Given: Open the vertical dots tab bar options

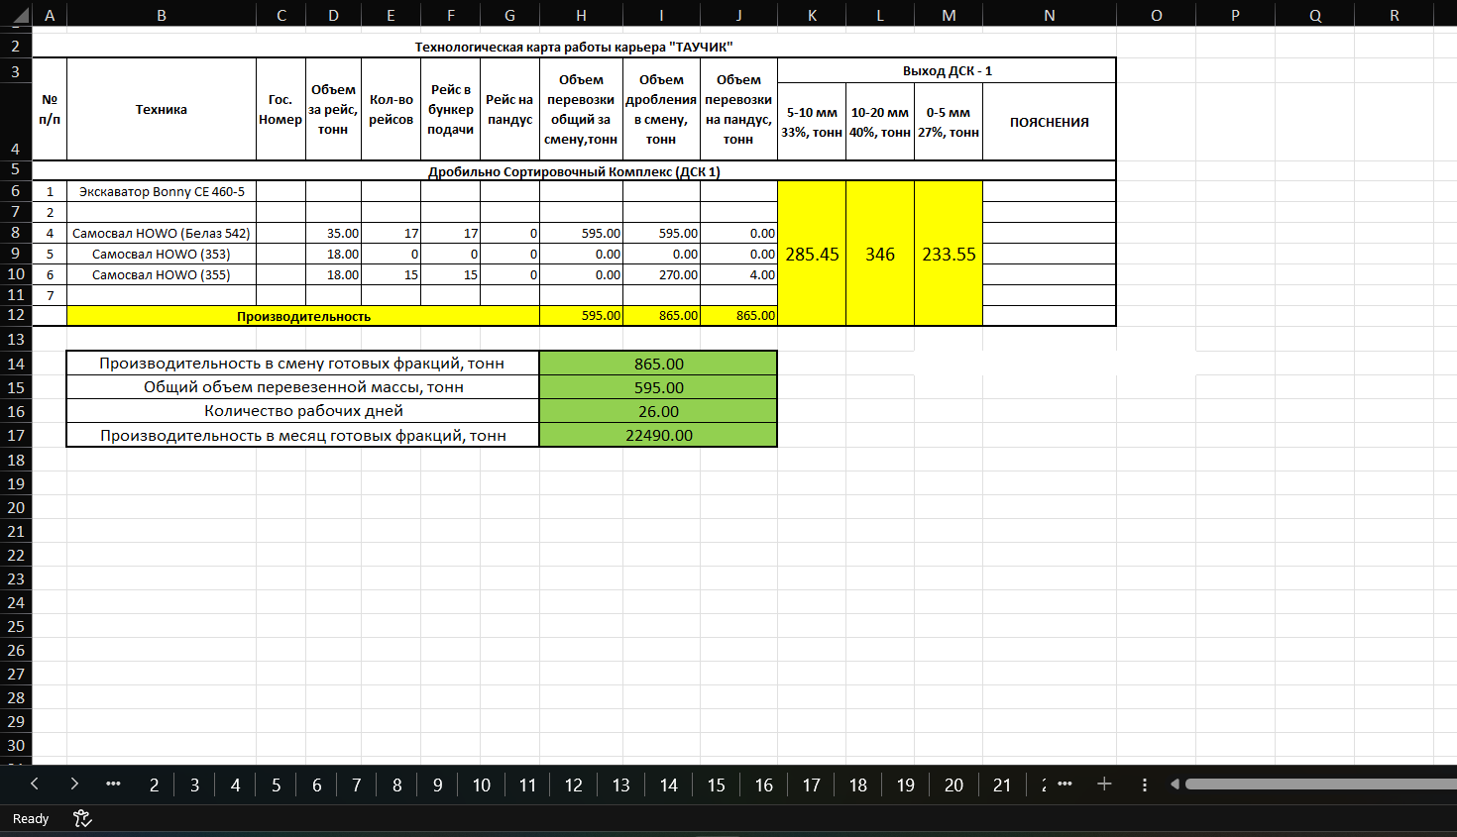Looking at the screenshot, I should coord(1145,785).
